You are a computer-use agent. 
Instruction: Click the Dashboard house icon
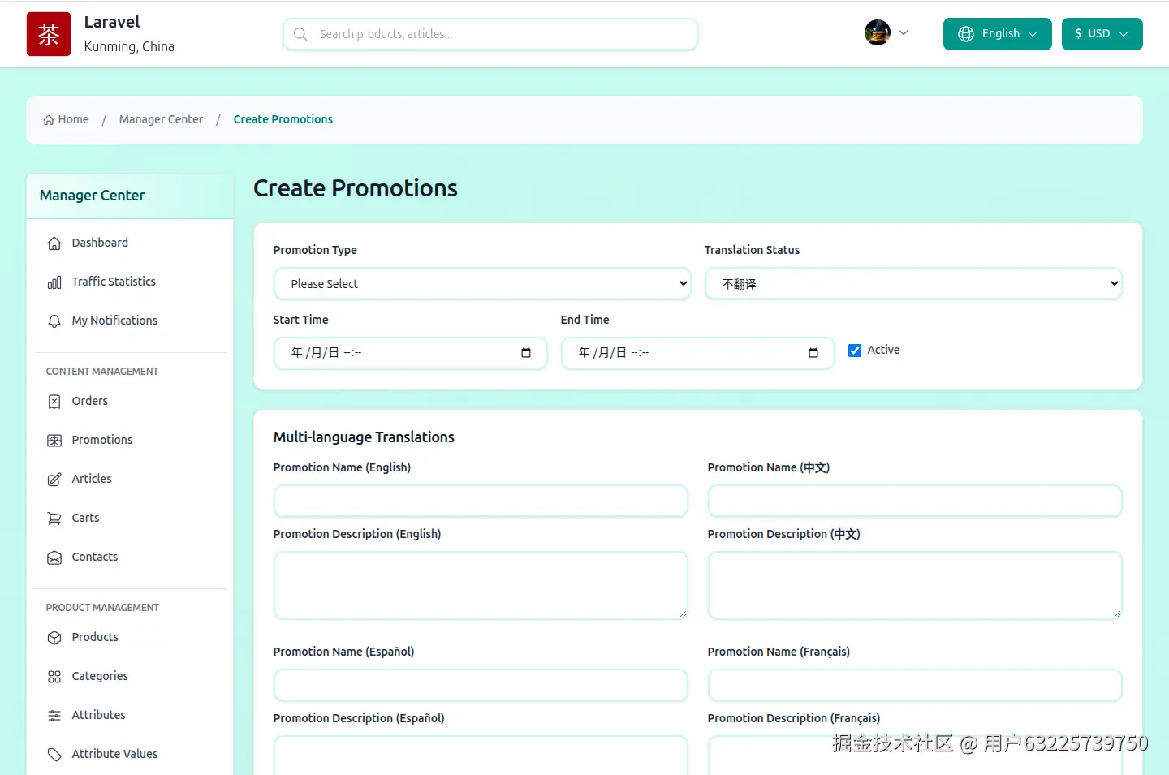pos(54,243)
